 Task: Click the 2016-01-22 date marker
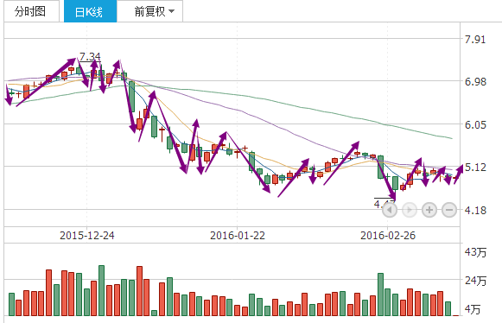click(x=238, y=236)
